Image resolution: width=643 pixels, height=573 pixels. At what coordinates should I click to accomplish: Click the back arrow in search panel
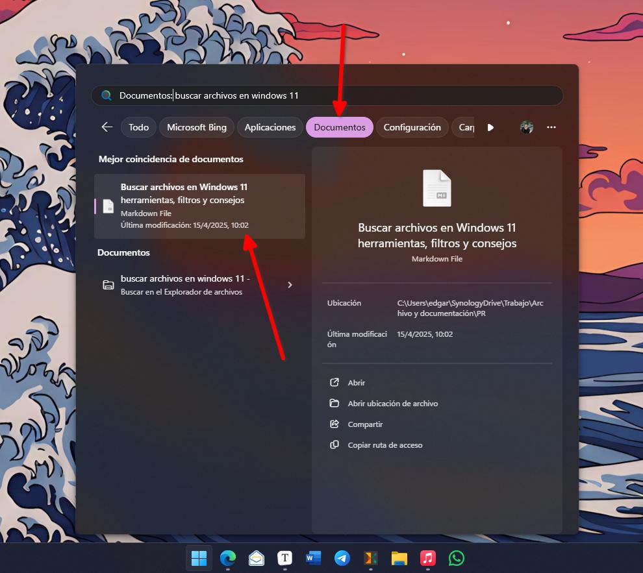click(x=107, y=127)
